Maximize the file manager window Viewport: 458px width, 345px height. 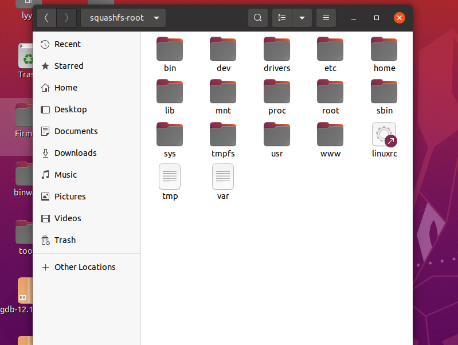pyautogui.click(x=377, y=18)
